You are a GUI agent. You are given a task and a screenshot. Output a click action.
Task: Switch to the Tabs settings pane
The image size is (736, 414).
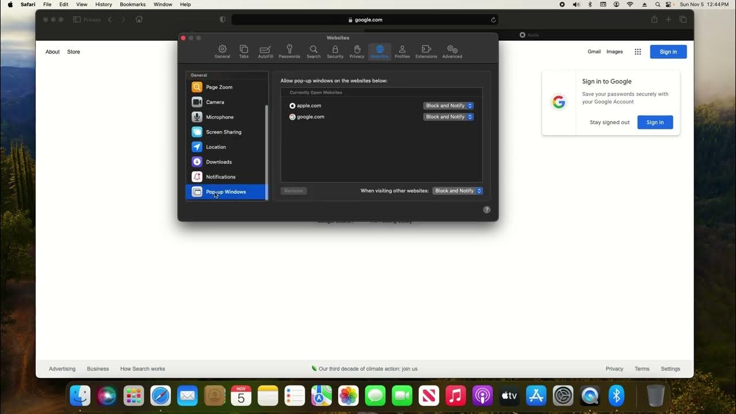click(x=244, y=51)
